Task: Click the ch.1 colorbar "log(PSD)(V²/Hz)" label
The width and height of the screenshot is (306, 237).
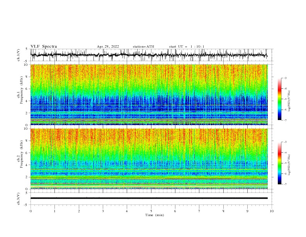Action: tap(289, 101)
